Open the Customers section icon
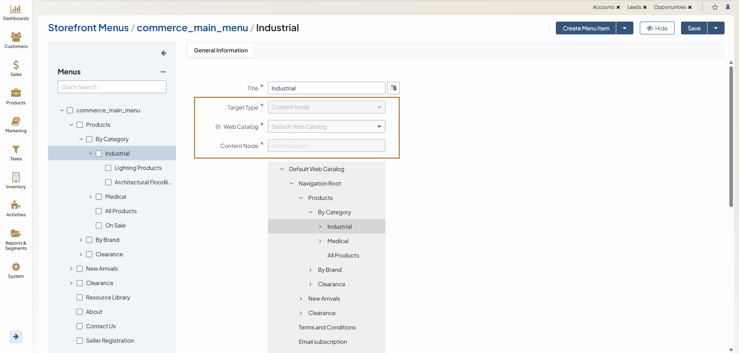The height and width of the screenshot is (353, 739). pos(16,37)
